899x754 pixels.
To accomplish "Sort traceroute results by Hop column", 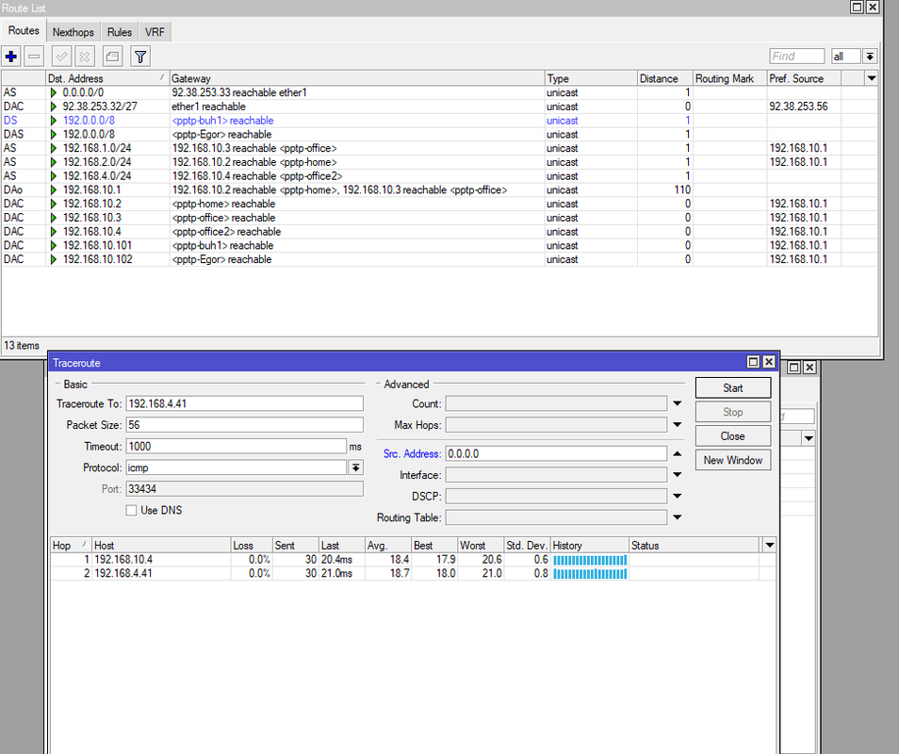I will click(x=71, y=546).
